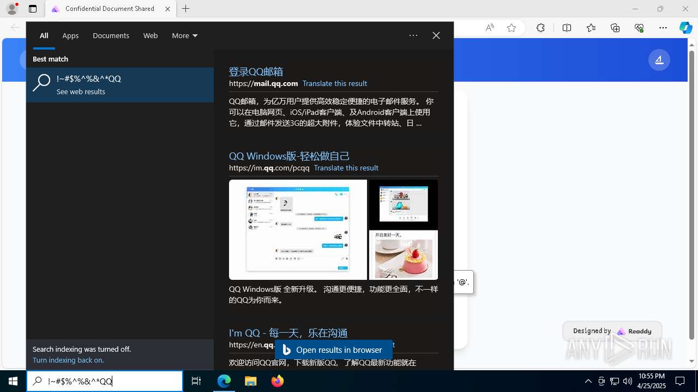The height and width of the screenshot is (392, 698).
Task: Open dessert cake image thumbnail
Action: 404,255
